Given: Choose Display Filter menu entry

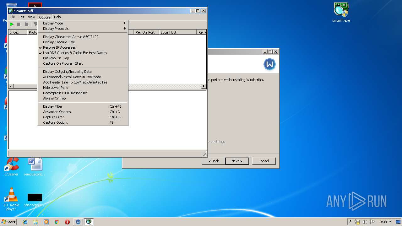Looking at the screenshot, I should [83, 106].
